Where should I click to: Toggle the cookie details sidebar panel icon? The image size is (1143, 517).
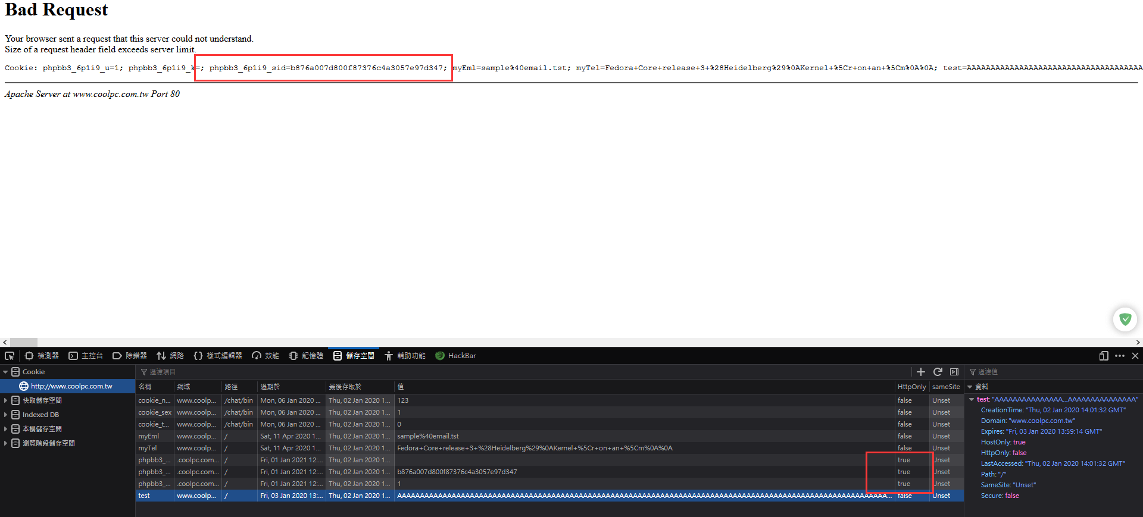pyautogui.click(x=954, y=372)
